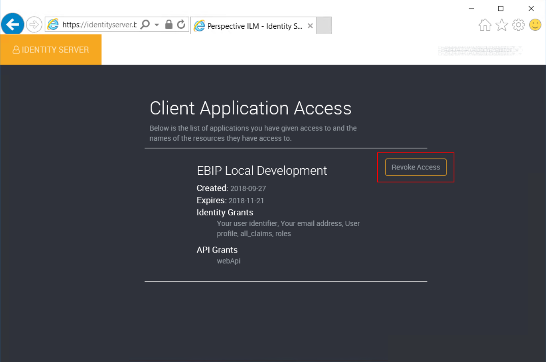Open a new blank tab
Viewport: 546px width, 362px height.
coord(324,26)
